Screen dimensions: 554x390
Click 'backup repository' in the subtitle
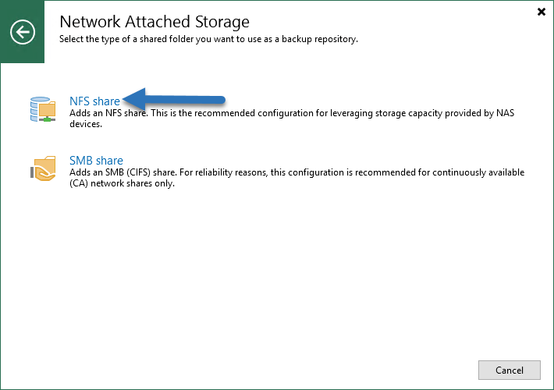tap(318, 39)
